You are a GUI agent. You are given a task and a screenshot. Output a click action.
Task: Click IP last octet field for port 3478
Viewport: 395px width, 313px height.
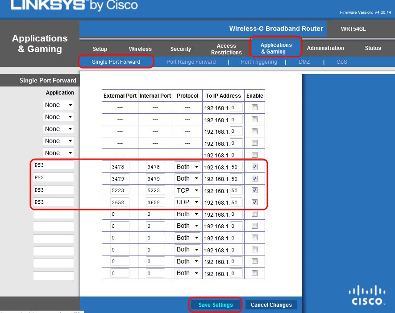click(236, 167)
